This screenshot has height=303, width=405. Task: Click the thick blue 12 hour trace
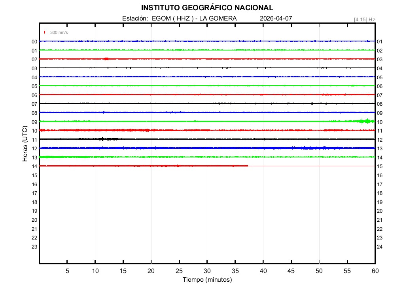pos(207,148)
